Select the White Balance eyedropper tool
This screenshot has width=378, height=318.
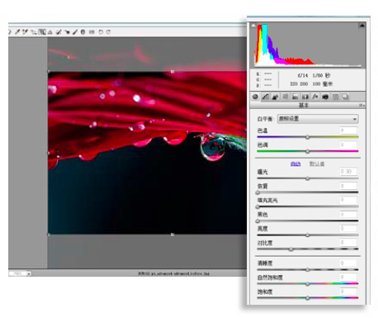click(x=17, y=31)
